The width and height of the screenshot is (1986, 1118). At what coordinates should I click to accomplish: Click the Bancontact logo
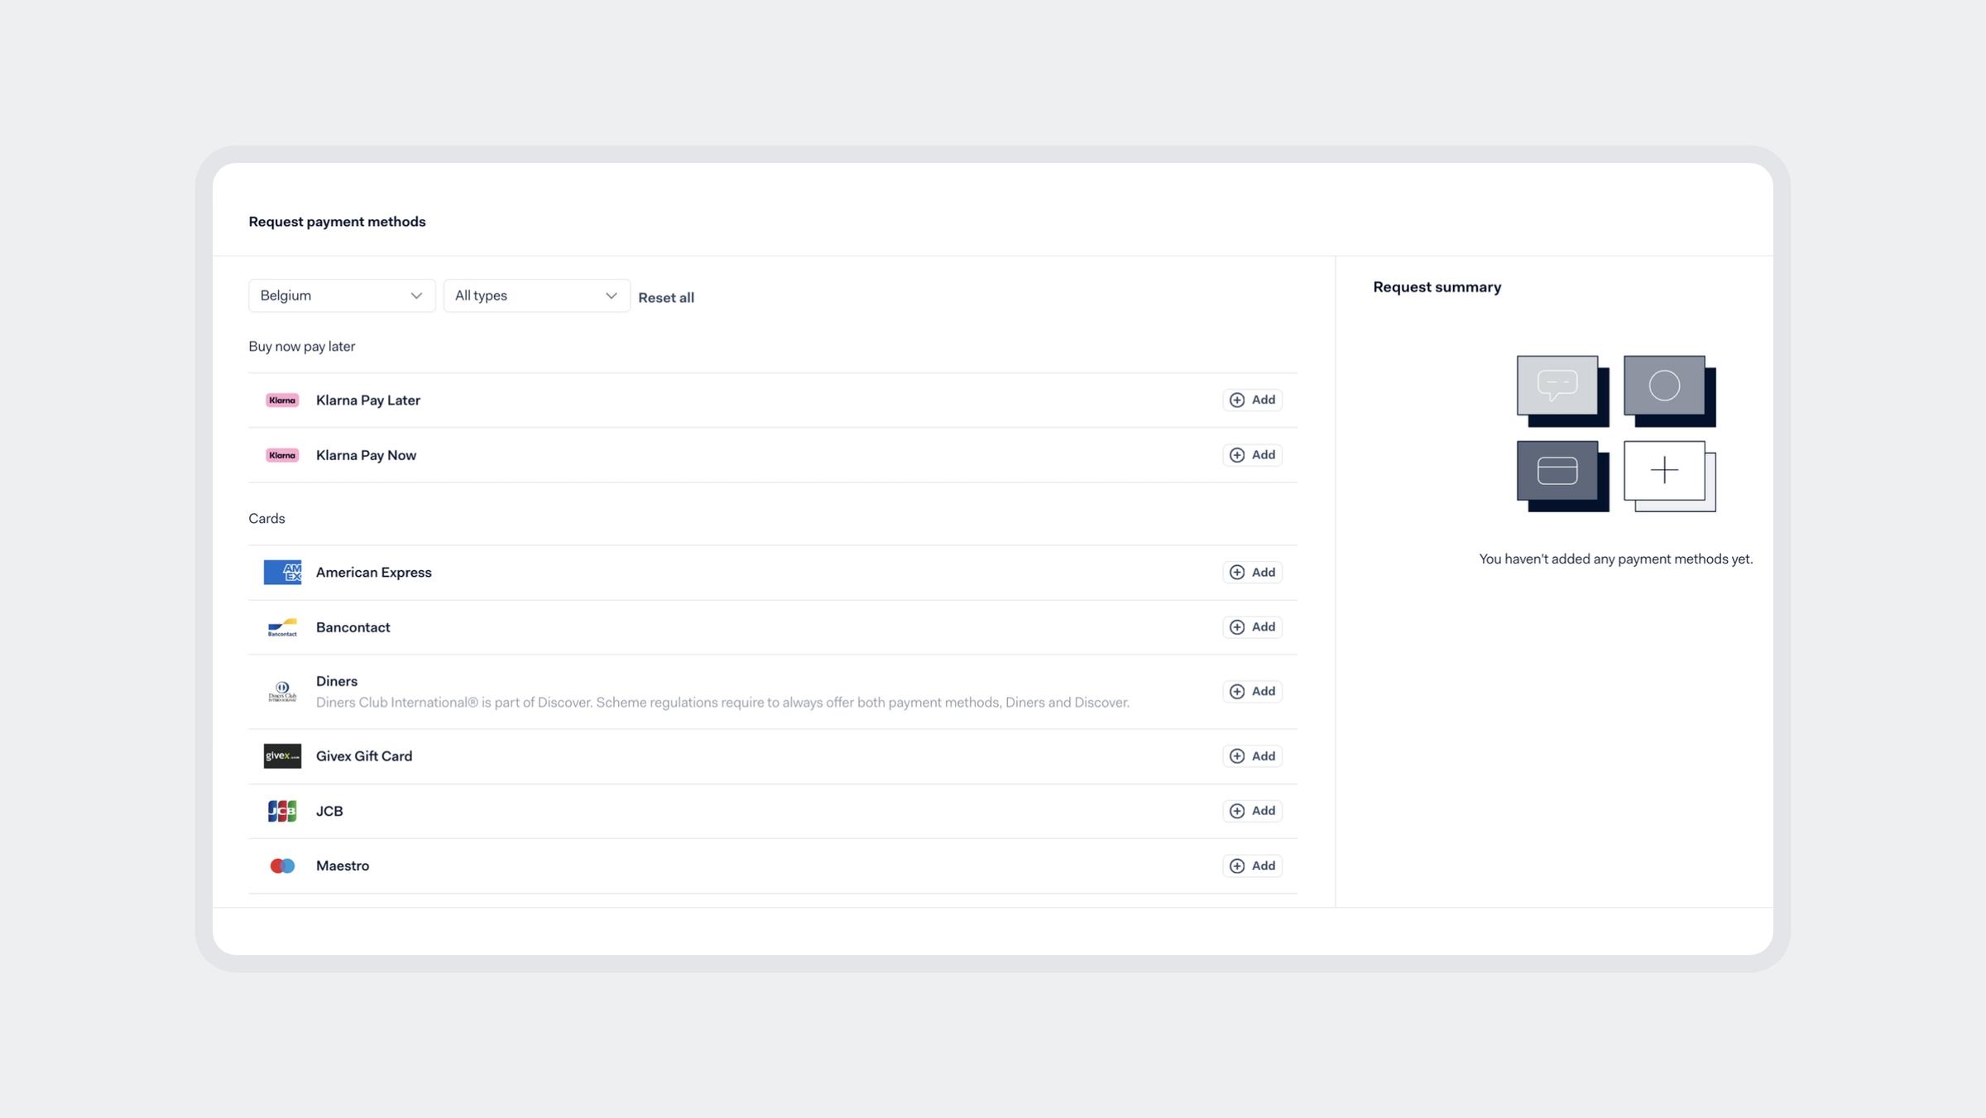[282, 626]
